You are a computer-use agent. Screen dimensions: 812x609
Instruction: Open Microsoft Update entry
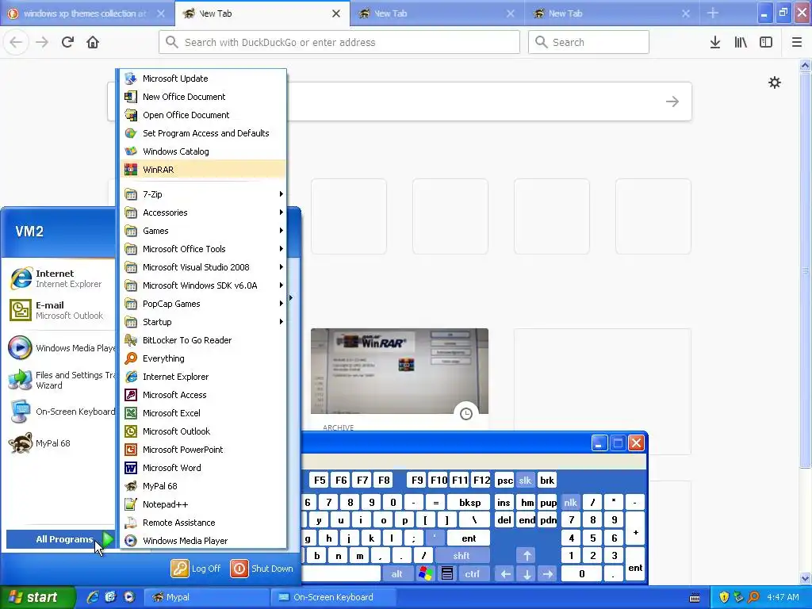pos(203,79)
